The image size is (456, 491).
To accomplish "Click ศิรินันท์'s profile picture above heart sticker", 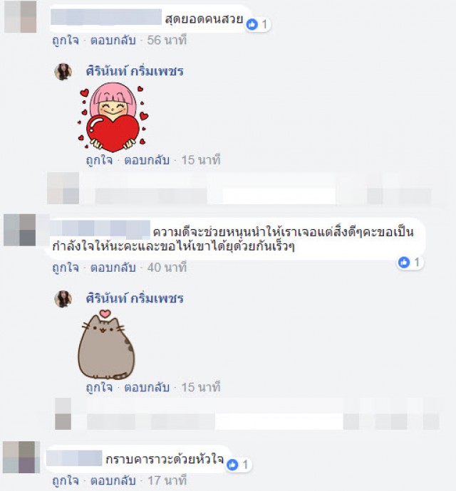I will (x=63, y=71).
